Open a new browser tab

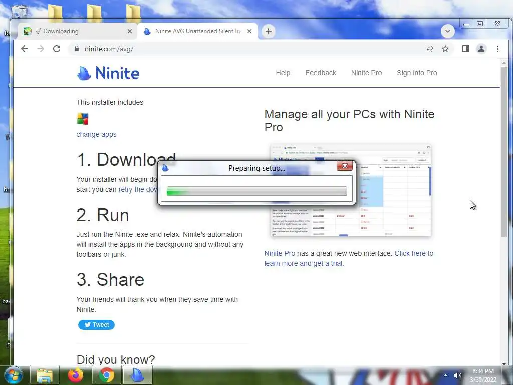pos(269,31)
